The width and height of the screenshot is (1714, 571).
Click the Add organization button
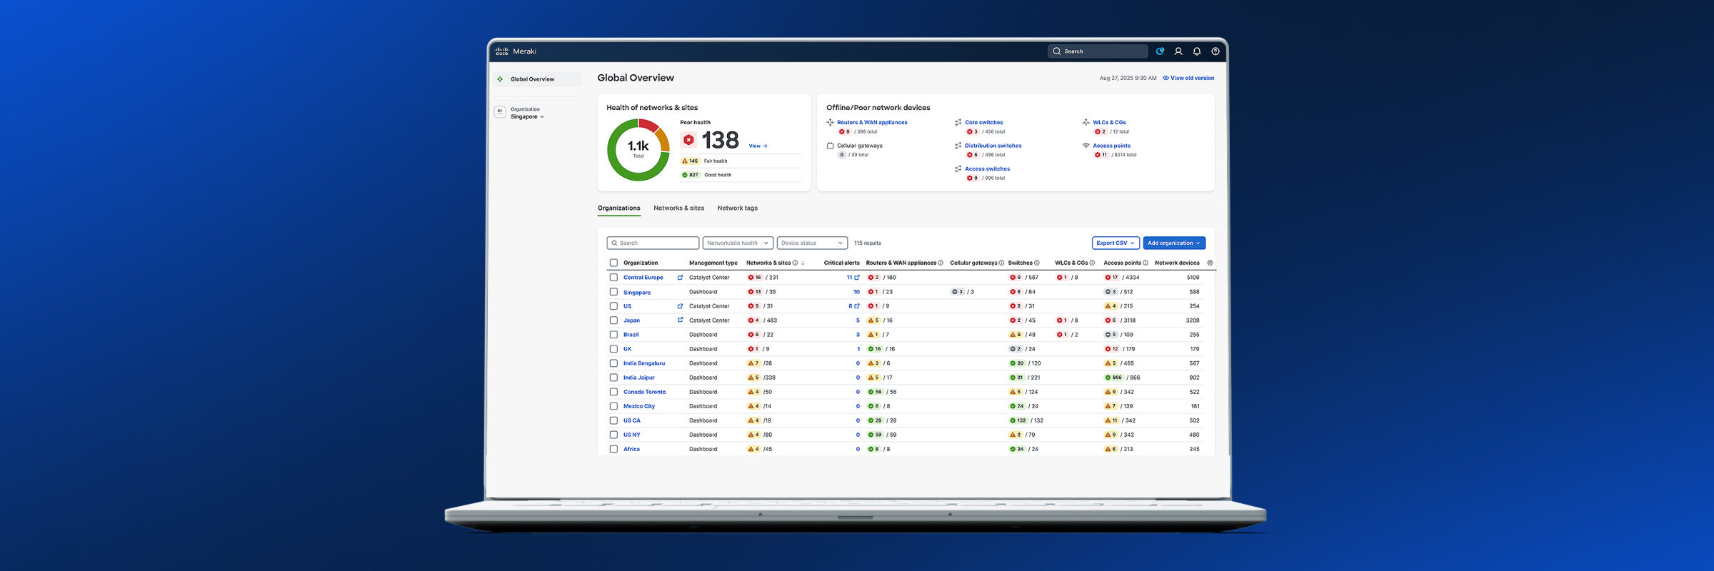(1173, 243)
